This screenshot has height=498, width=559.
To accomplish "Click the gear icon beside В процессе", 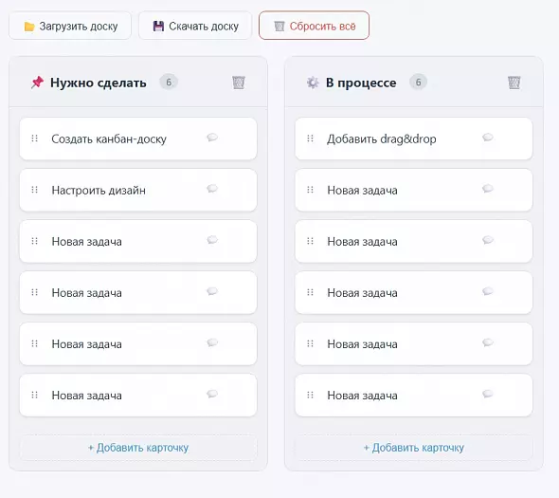I will [x=313, y=83].
